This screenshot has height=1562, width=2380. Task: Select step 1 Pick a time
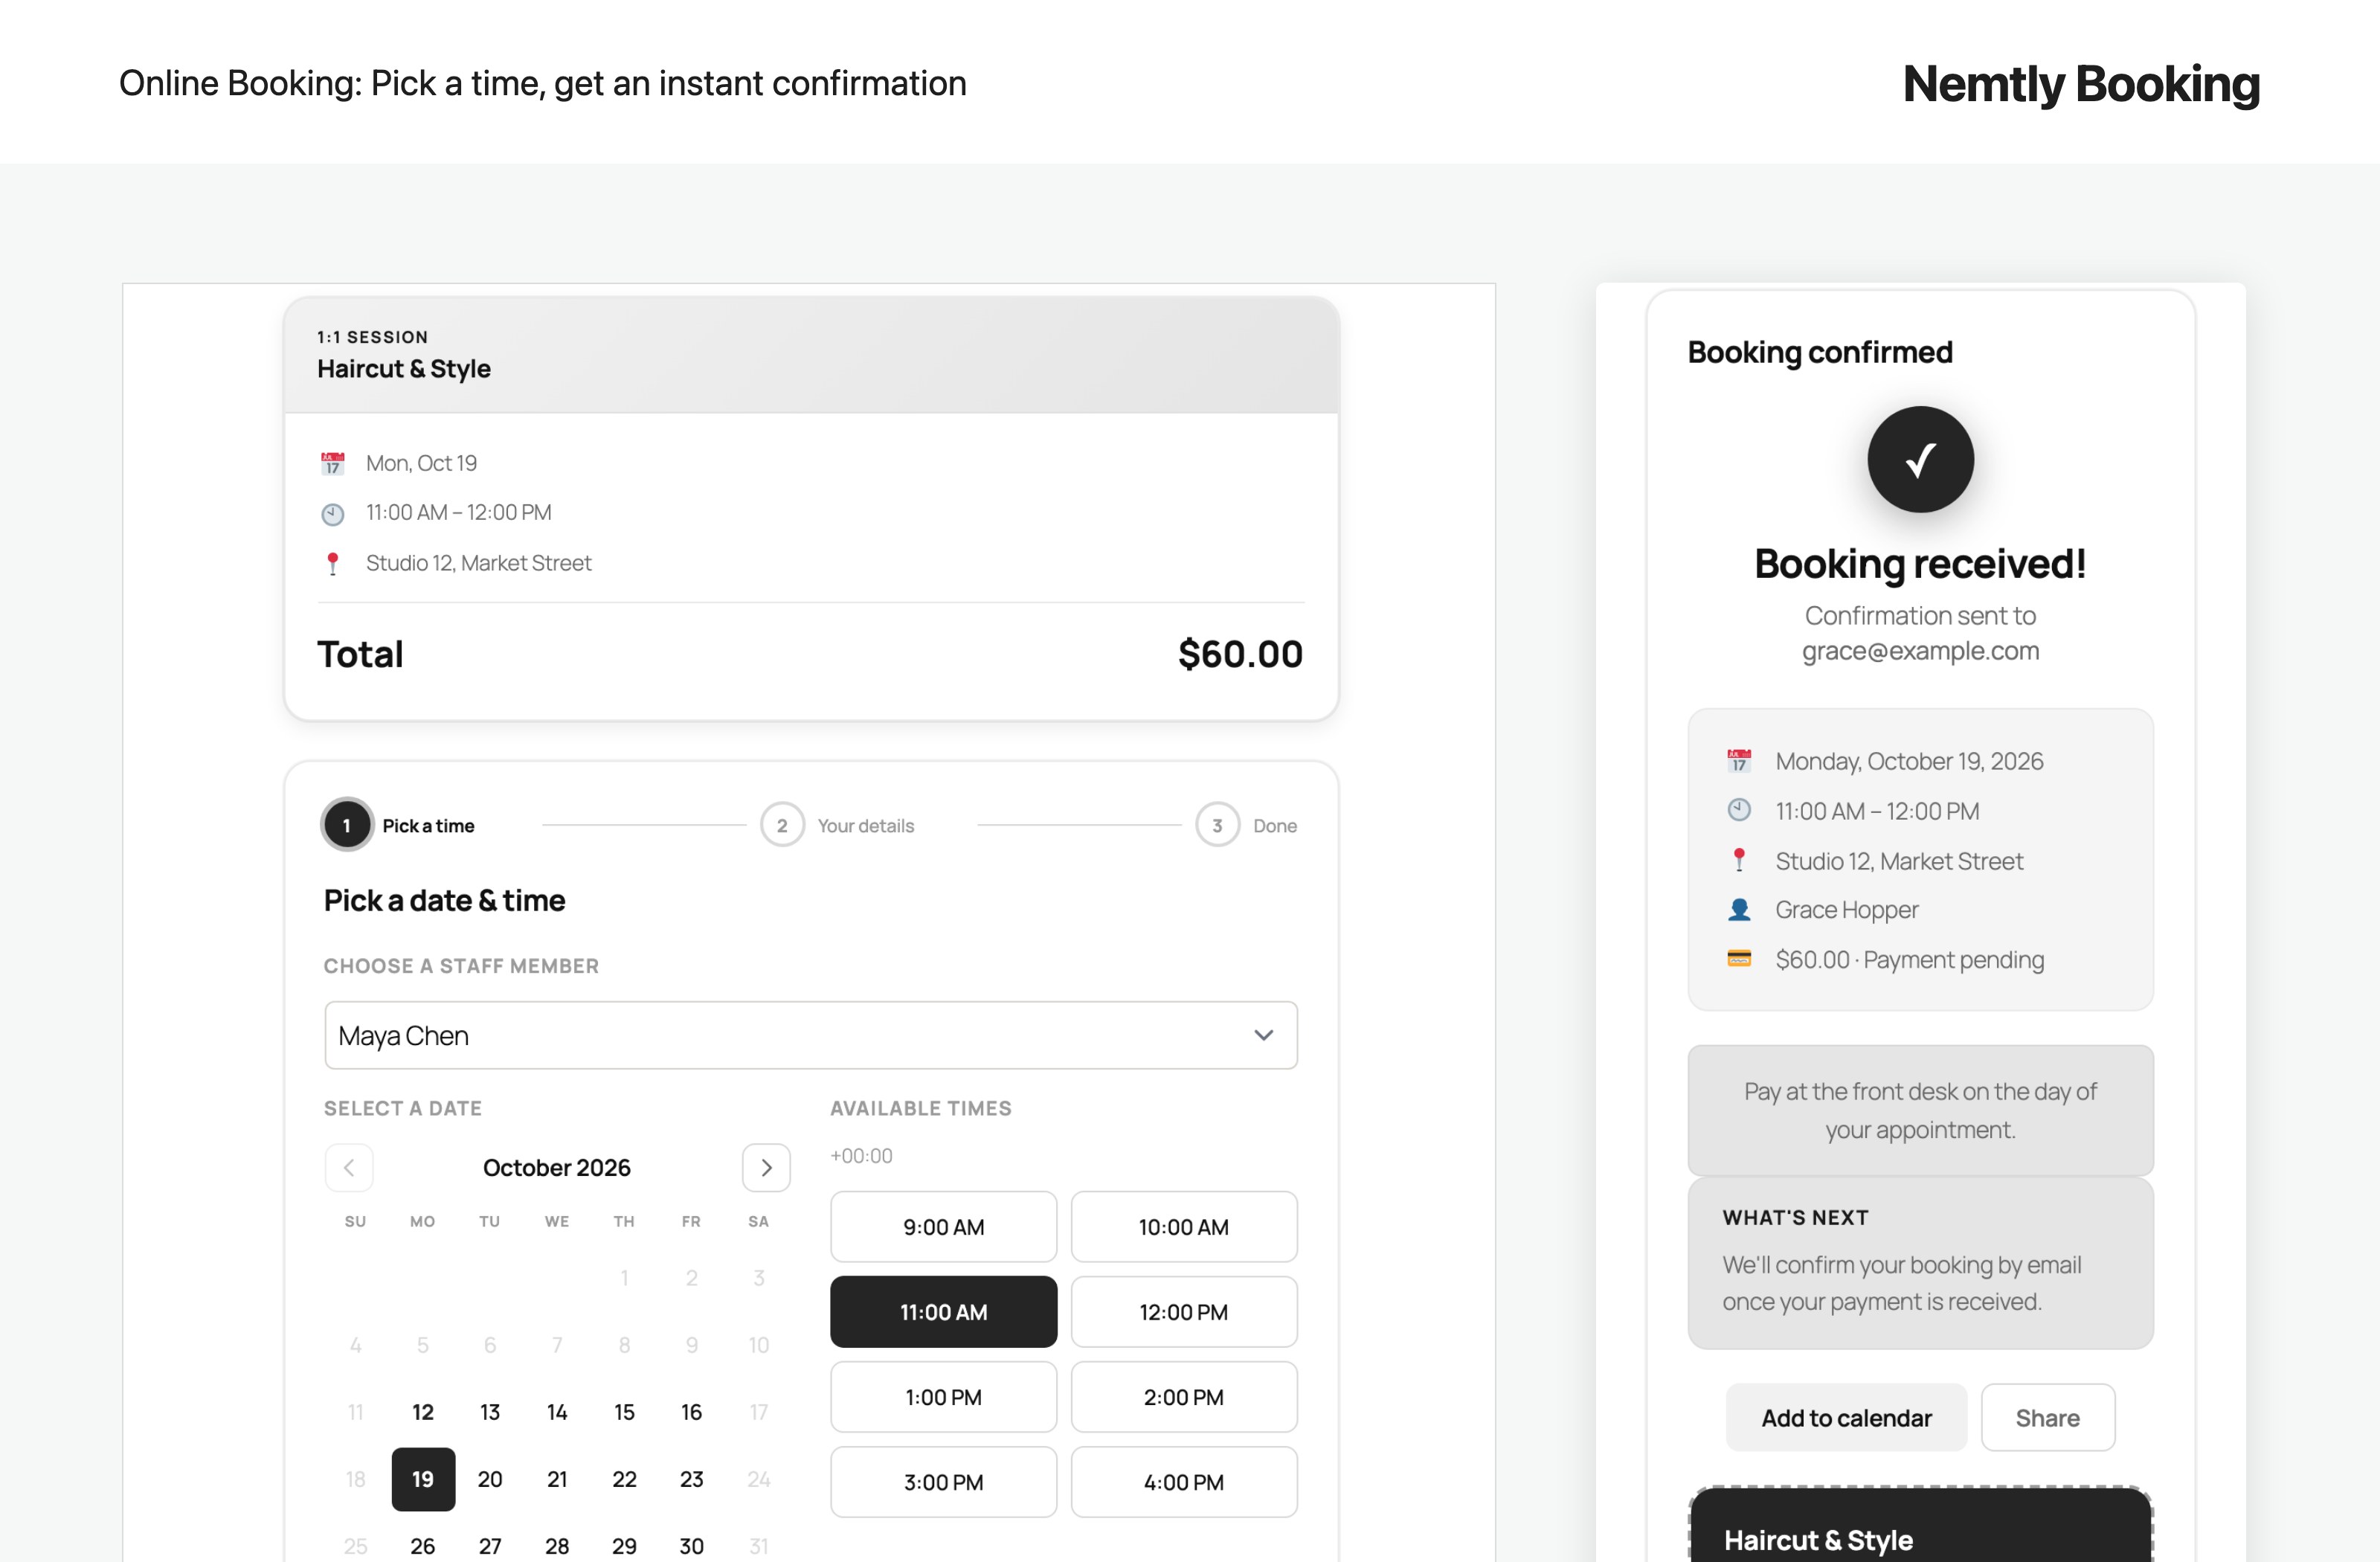tap(398, 825)
